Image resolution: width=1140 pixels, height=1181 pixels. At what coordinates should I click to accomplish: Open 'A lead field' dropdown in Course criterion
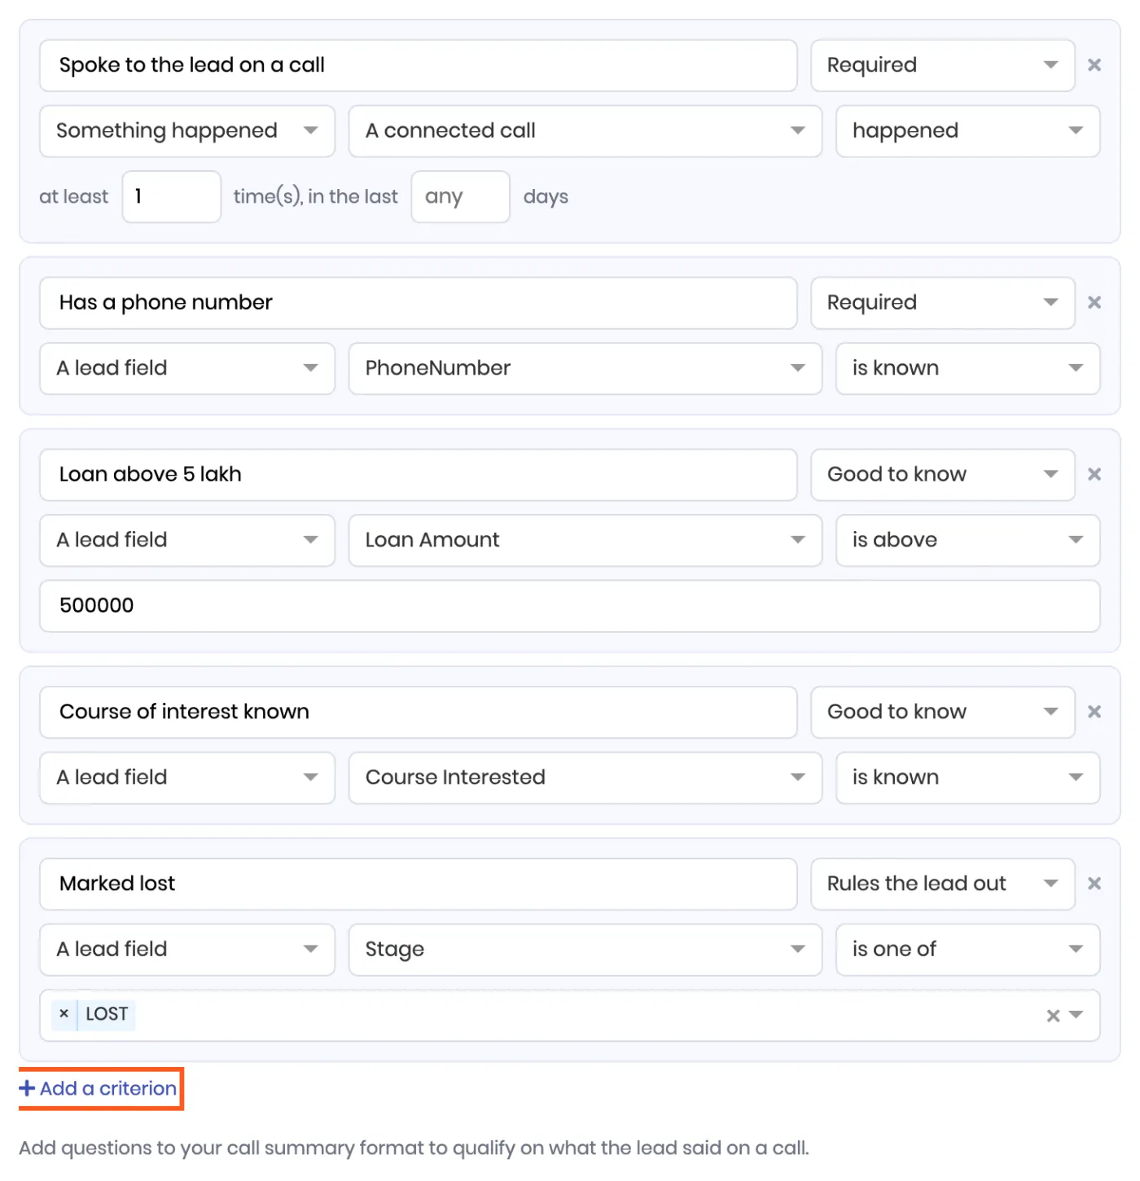[x=187, y=778]
